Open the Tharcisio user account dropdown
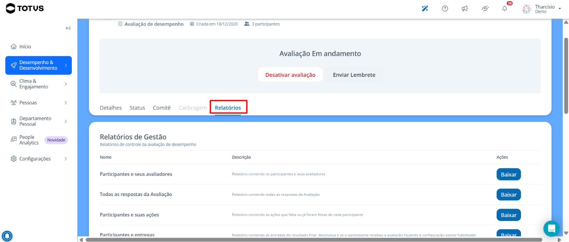Viewport: 569px width, 242px height. 542,9
